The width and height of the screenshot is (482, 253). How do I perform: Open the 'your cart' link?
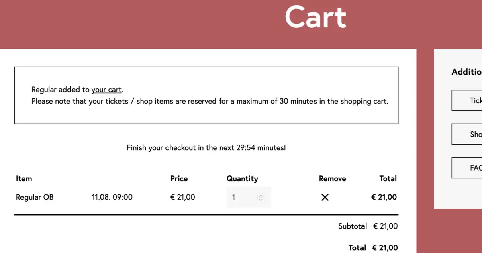click(x=106, y=90)
